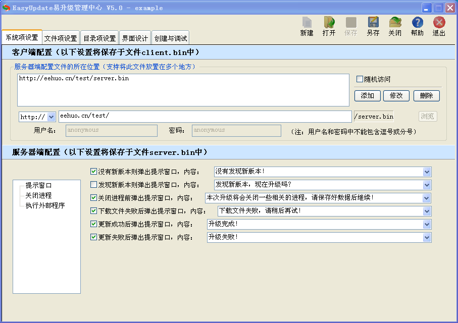Toggle 下载文件失败后弹出提示窗口 checkbox

pyautogui.click(x=93, y=210)
